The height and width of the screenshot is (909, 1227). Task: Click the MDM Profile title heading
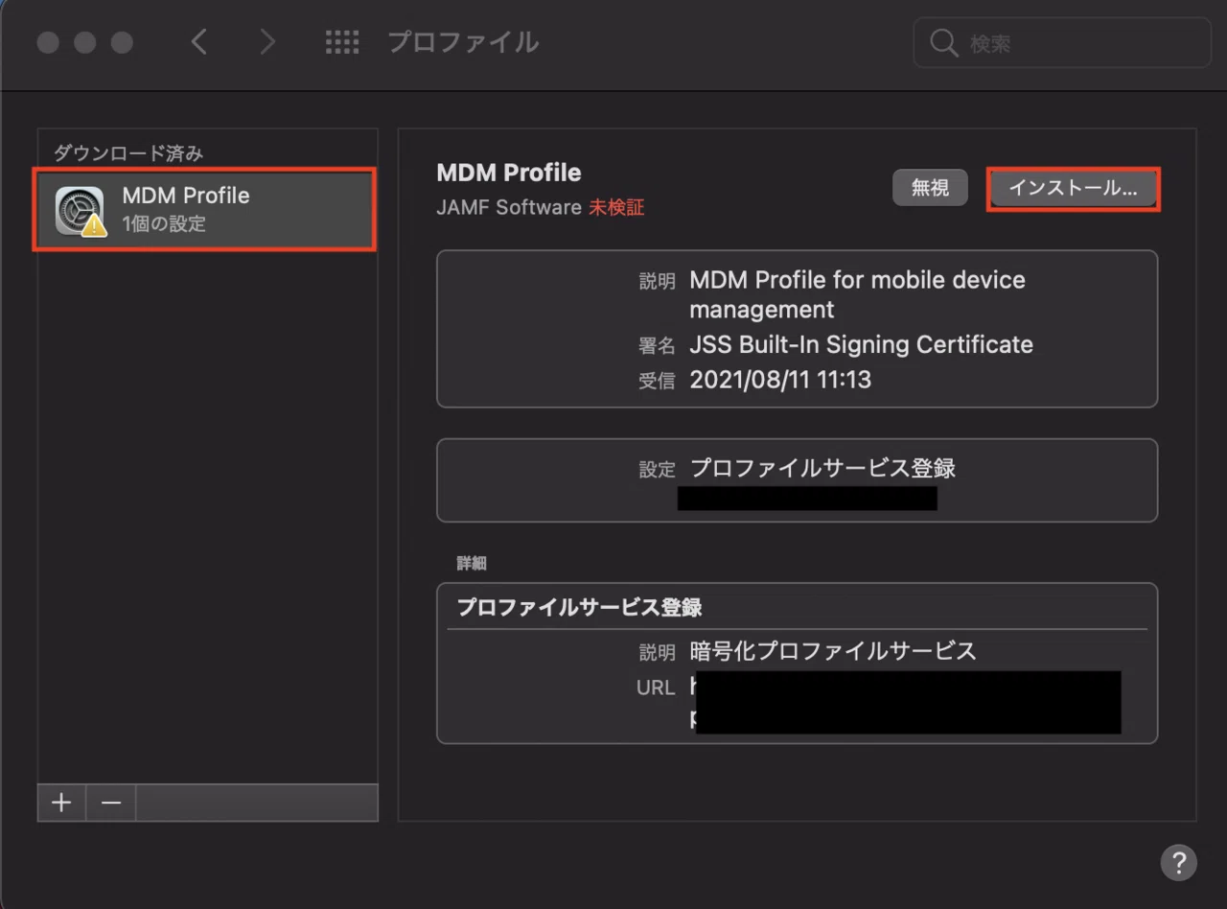coord(509,173)
